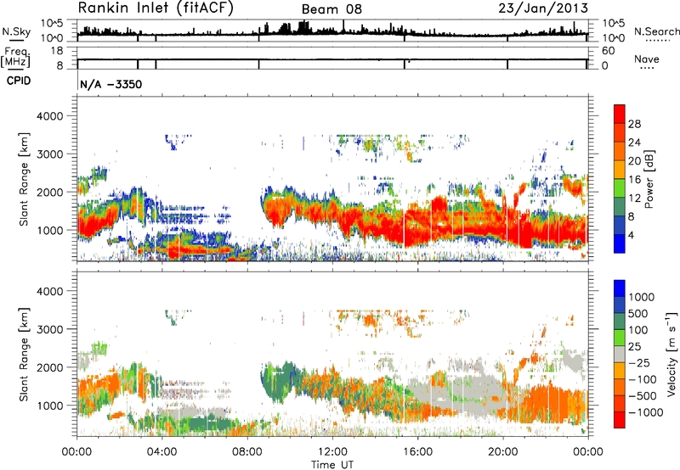
Task: Click the N.Search dotted line sample
Action: tap(658, 41)
